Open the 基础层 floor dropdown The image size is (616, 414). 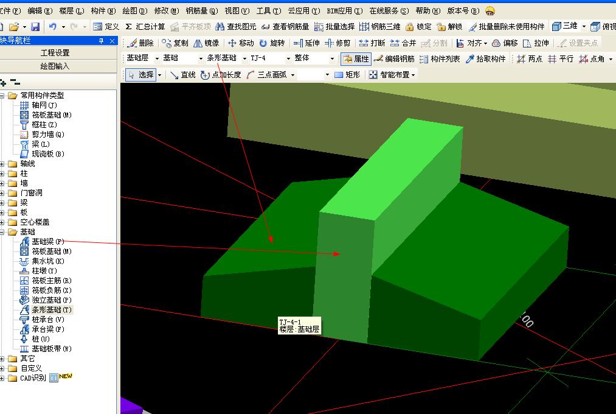[x=157, y=59]
